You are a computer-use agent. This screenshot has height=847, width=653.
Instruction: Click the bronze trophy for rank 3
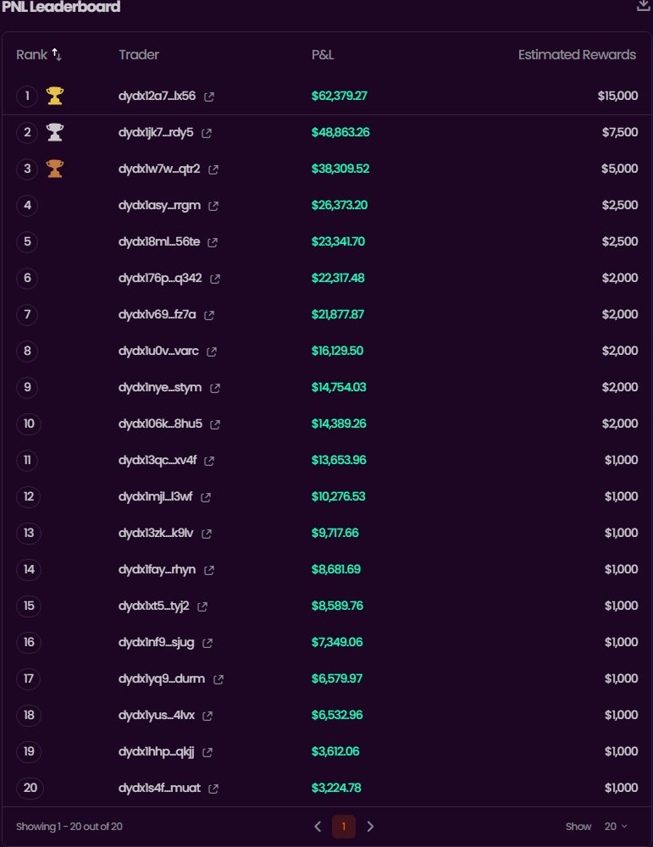[x=55, y=169]
